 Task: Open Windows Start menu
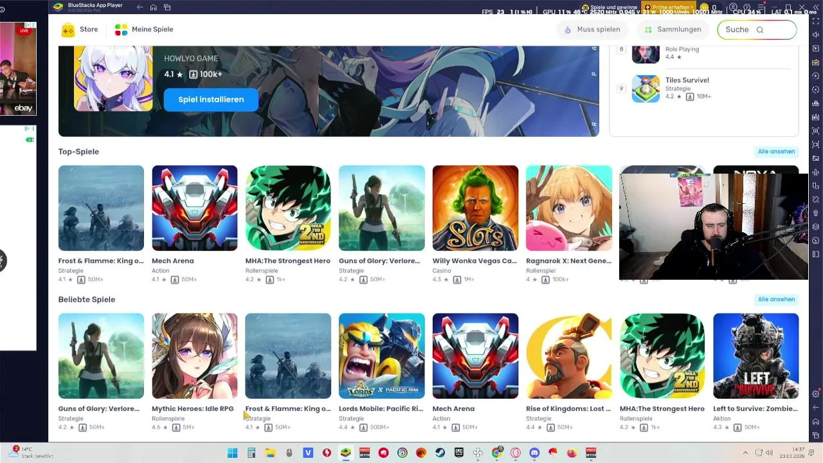pos(232,453)
